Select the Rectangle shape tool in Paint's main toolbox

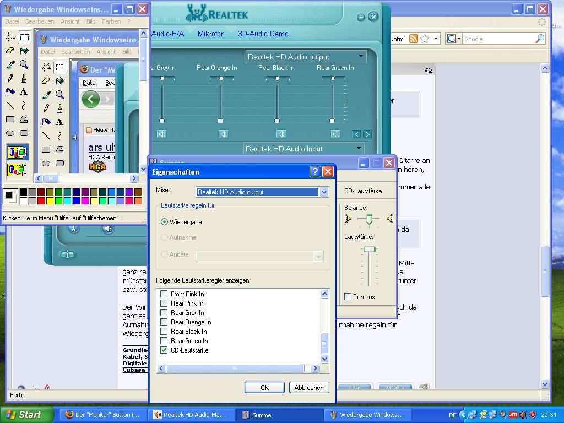[x=10, y=119]
